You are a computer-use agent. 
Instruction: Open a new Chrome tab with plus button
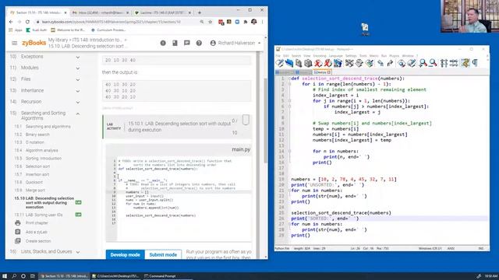coord(200,12)
